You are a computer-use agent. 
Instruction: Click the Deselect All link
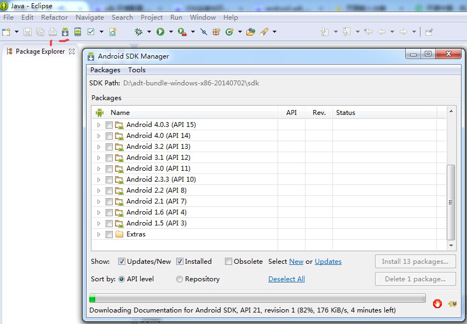[286, 279]
